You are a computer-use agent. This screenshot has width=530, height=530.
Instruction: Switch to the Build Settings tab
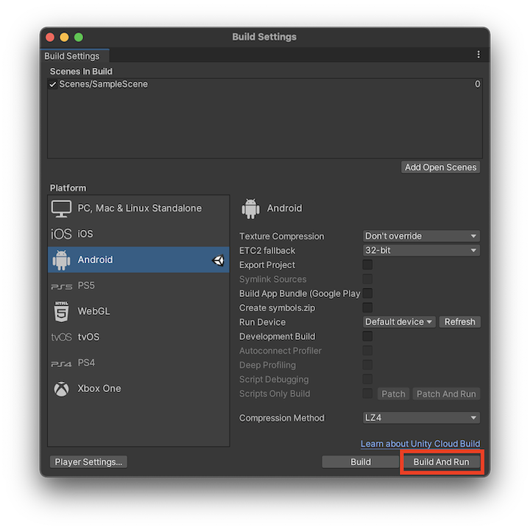[72, 56]
